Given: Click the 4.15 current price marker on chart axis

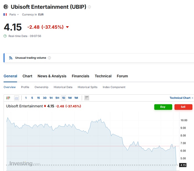Looking at the screenshot, I should (183, 165).
